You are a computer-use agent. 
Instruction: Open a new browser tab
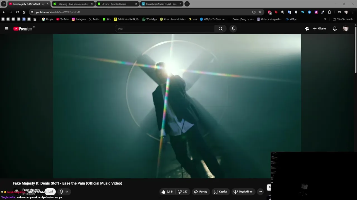point(187,4)
